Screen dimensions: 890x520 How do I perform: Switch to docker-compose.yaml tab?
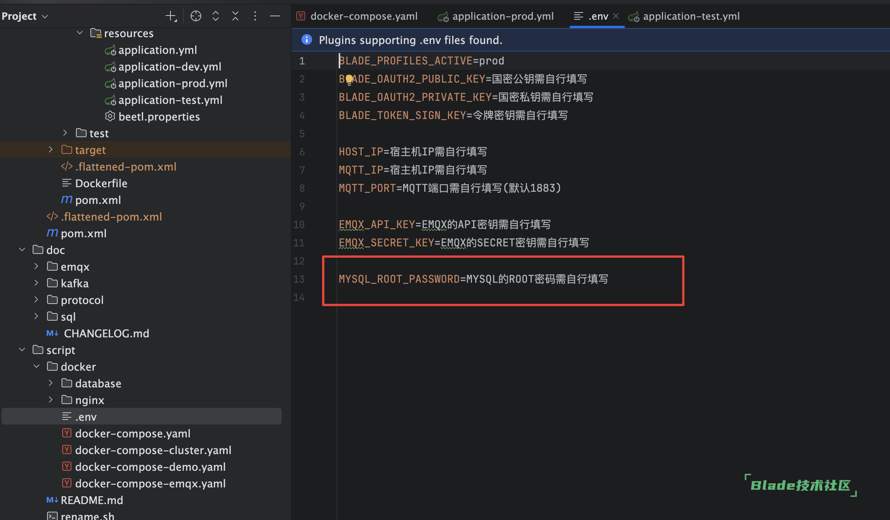[363, 16]
